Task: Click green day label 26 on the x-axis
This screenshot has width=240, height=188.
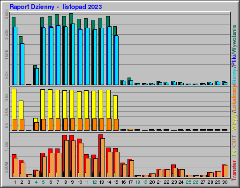Action: coord(195,182)
